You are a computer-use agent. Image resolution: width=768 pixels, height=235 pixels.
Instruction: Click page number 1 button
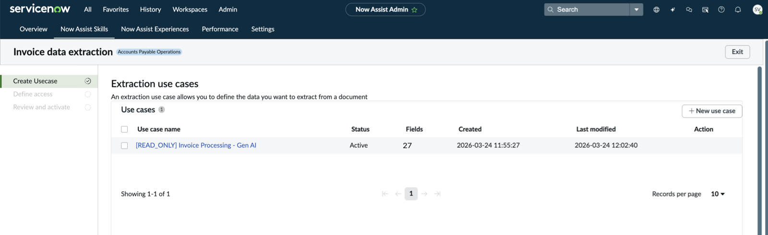point(411,194)
